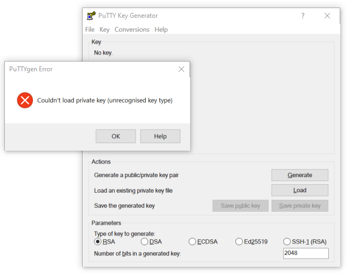Click the Generate button
The height and width of the screenshot is (277, 351).
point(300,175)
